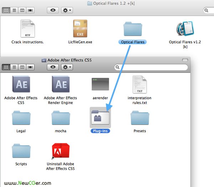214x187 pixels.
Task: Click the 'Legal' folder name label
Action: point(21,131)
